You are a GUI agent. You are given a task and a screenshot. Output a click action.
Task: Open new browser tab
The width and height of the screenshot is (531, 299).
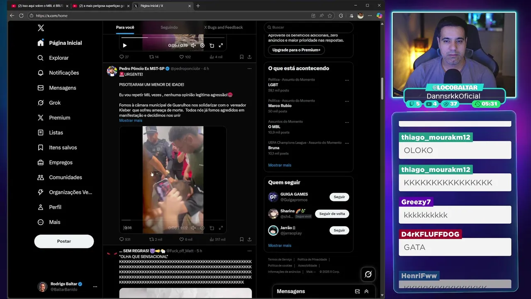tap(198, 6)
